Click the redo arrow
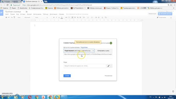Image resolution: width=176 pixels, height=99 pixels. [12, 18]
